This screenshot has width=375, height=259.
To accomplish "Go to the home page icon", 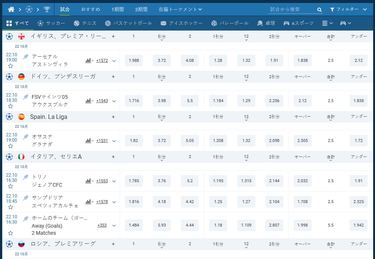I will click(x=11, y=9).
